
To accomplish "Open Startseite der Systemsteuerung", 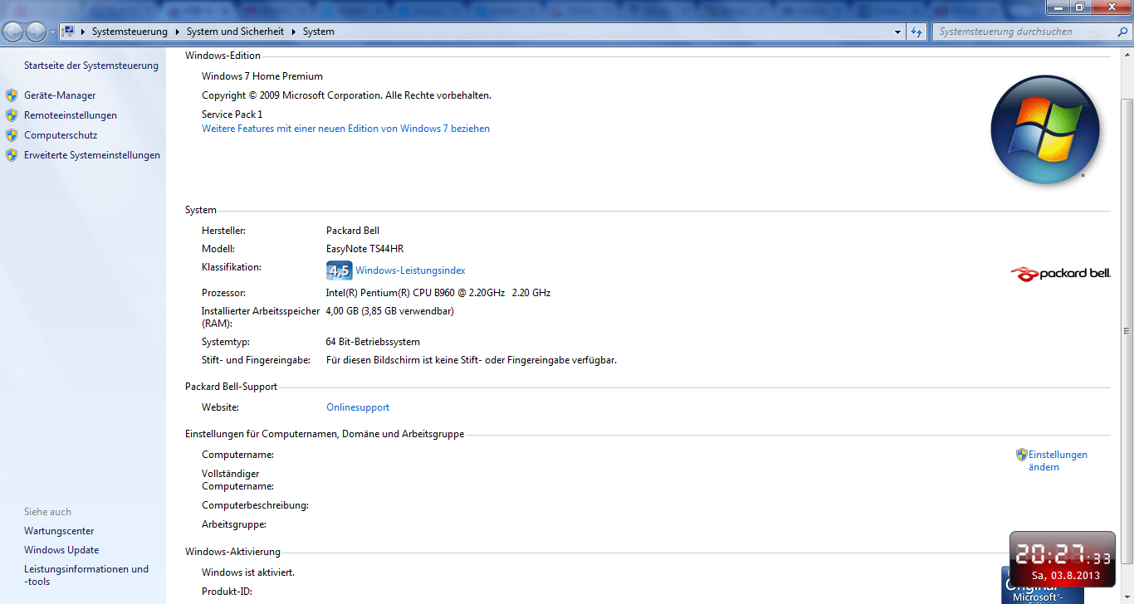I will (91, 66).
